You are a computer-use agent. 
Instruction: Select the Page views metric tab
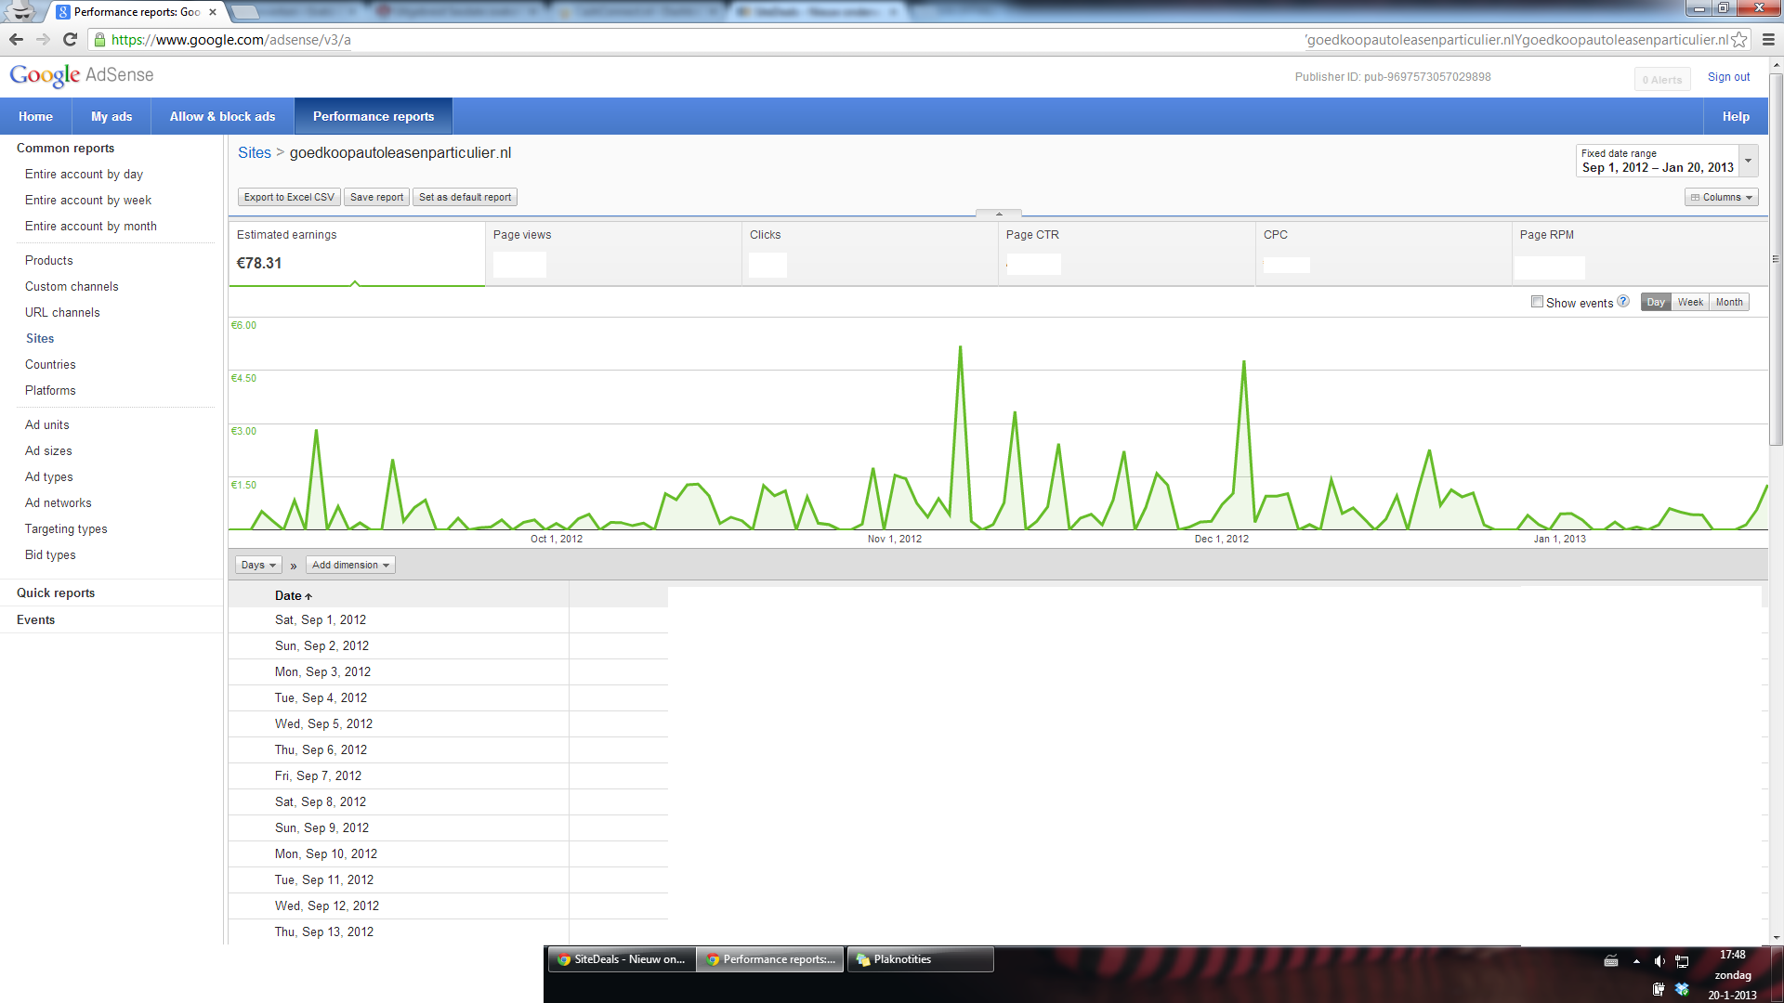pos(613,253)
